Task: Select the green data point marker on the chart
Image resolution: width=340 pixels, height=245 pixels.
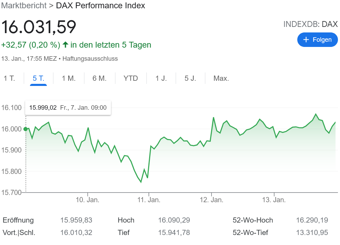Action: [x=25, y=129]
